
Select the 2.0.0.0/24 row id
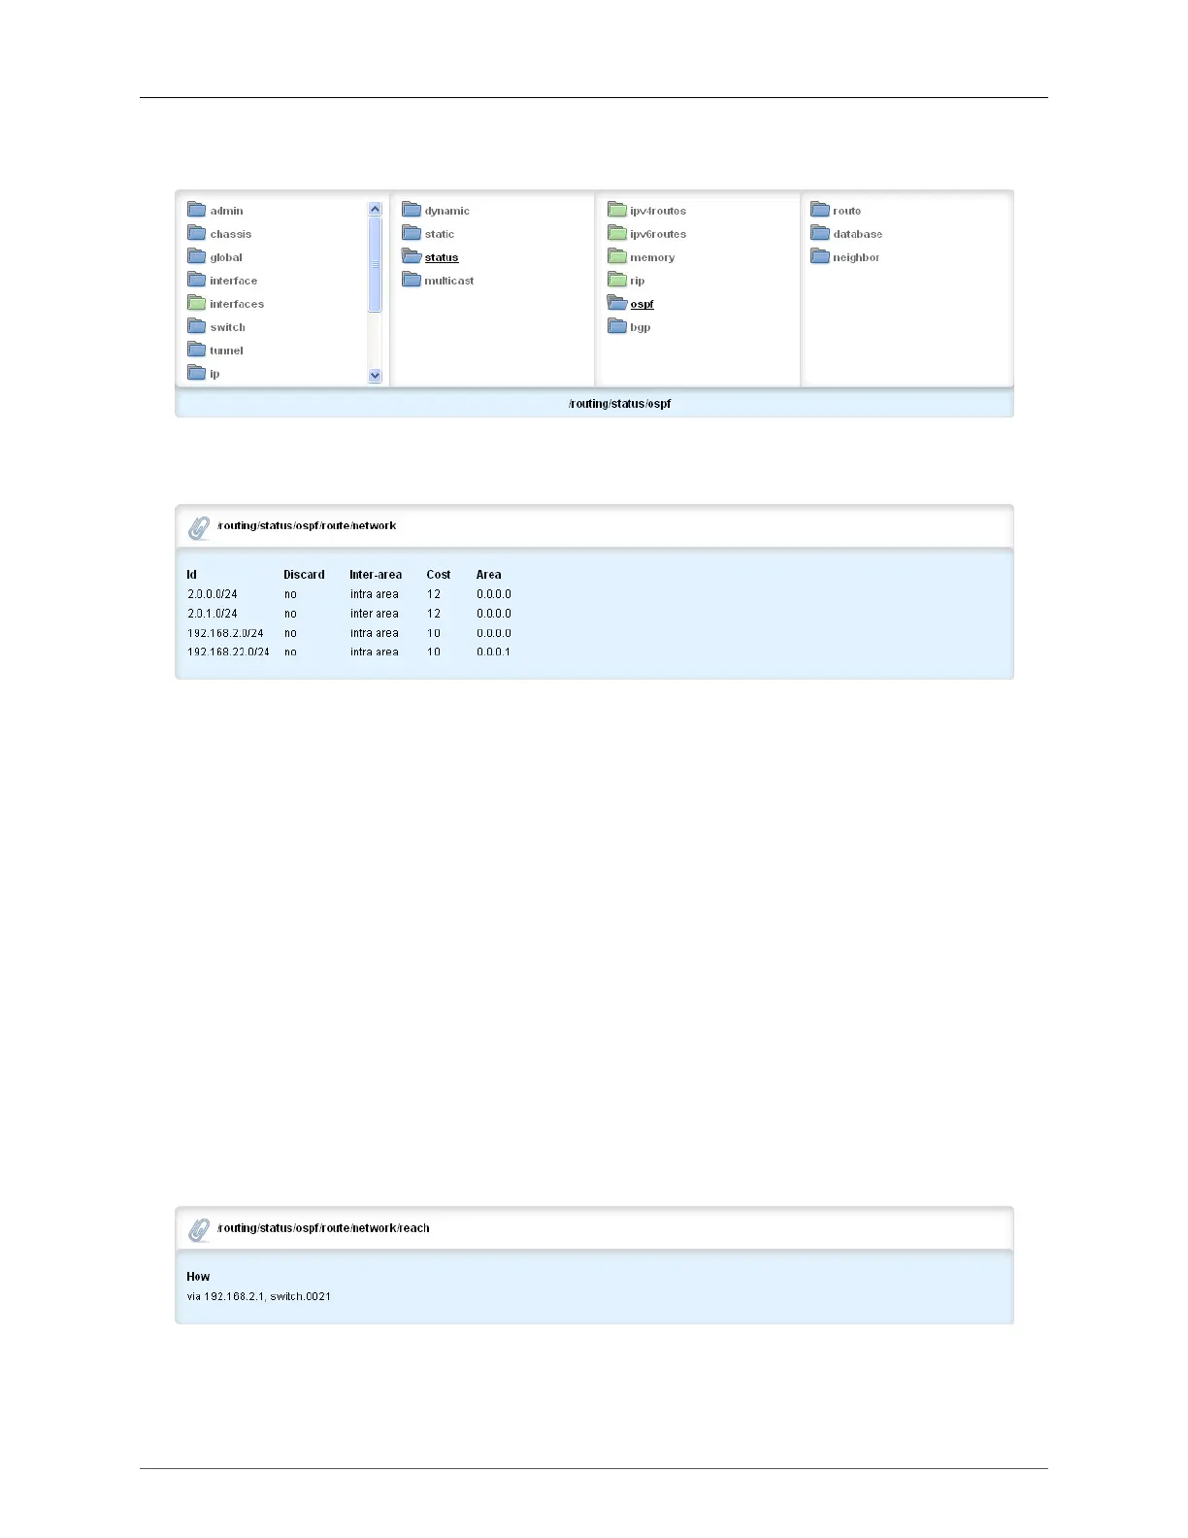point(213,594)
